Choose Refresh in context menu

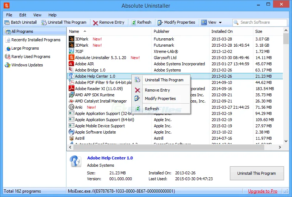click(161, 109)
